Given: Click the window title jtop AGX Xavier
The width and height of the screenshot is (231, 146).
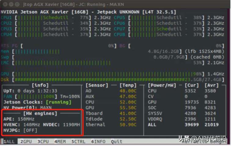Looking at the screenshot, I should click(73, 4).
